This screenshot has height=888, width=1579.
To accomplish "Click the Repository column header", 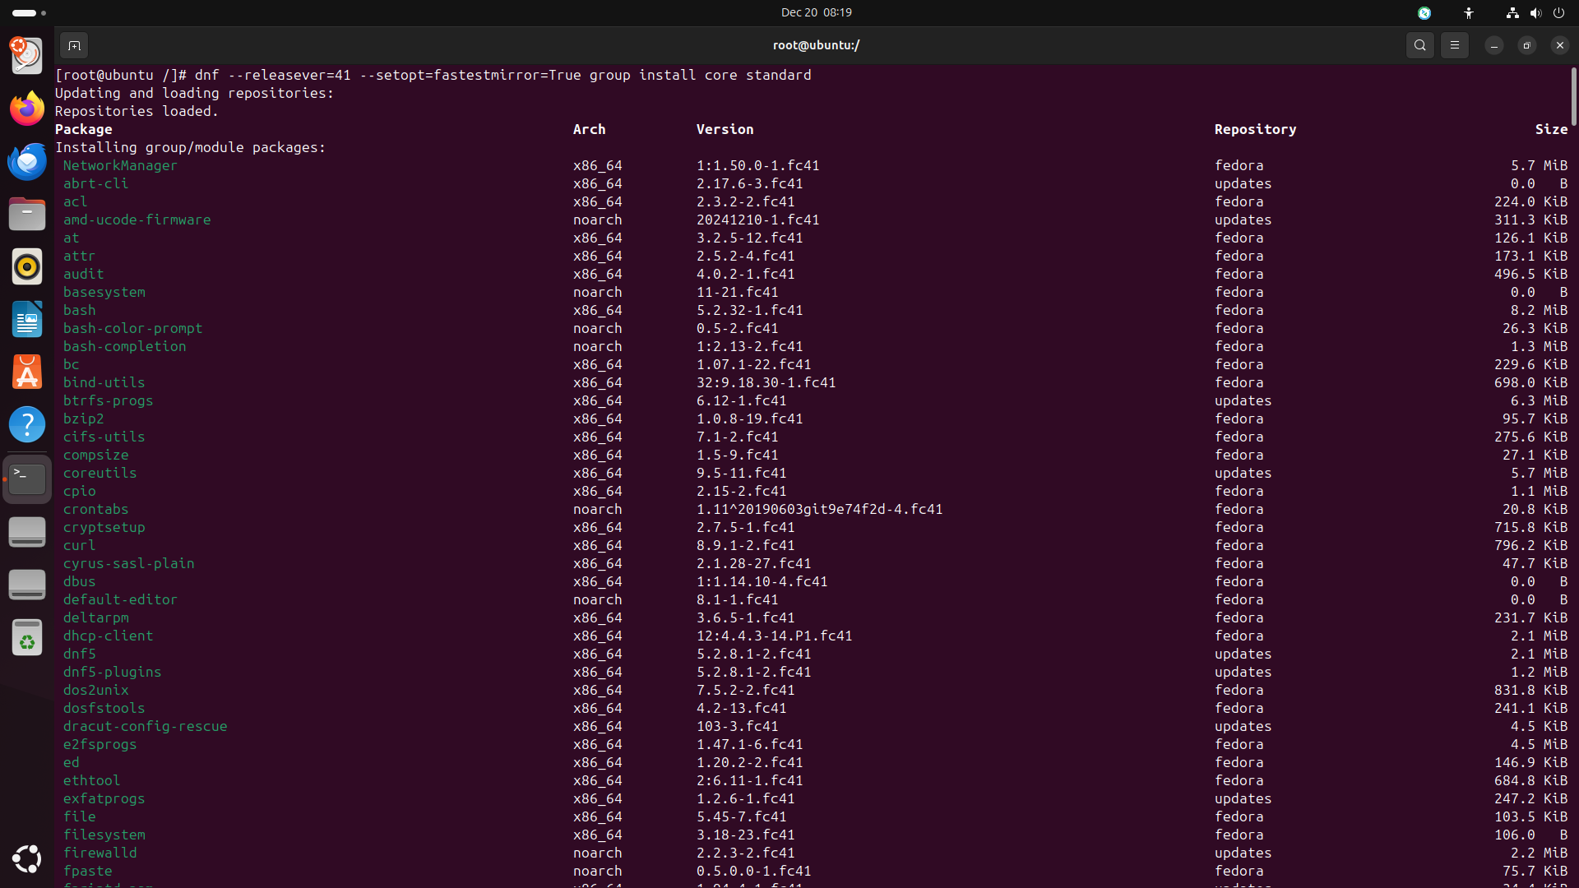I will coord(1255,129).
